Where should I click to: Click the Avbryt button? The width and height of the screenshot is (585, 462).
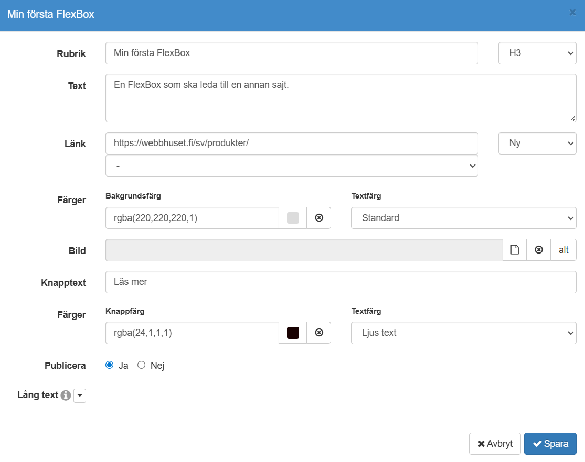tap(495, 444)
